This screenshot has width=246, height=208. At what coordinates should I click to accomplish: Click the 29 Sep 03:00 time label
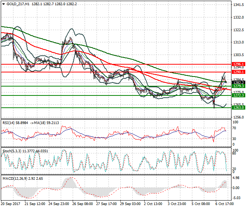130,204
